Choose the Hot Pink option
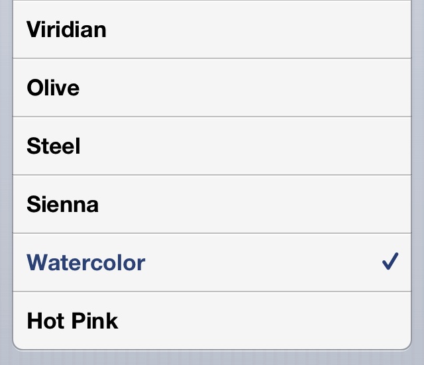424x365 pixels. tap(212, 321)
